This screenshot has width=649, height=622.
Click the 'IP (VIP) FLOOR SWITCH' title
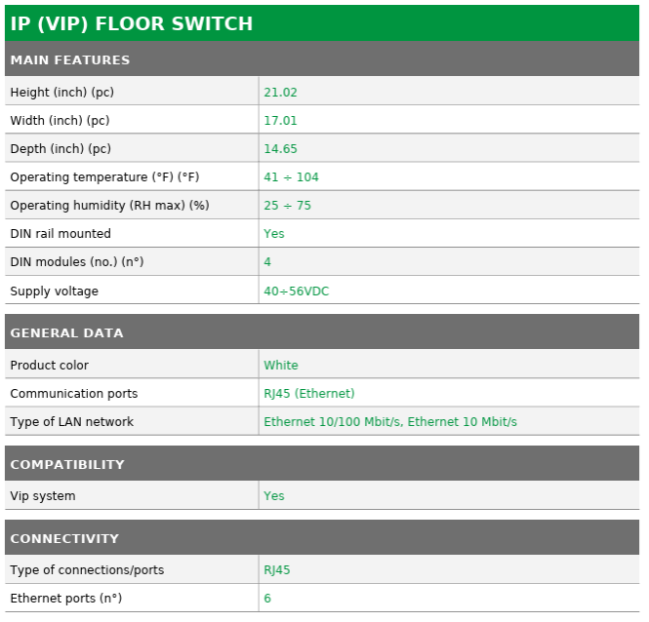click(132, 23)
